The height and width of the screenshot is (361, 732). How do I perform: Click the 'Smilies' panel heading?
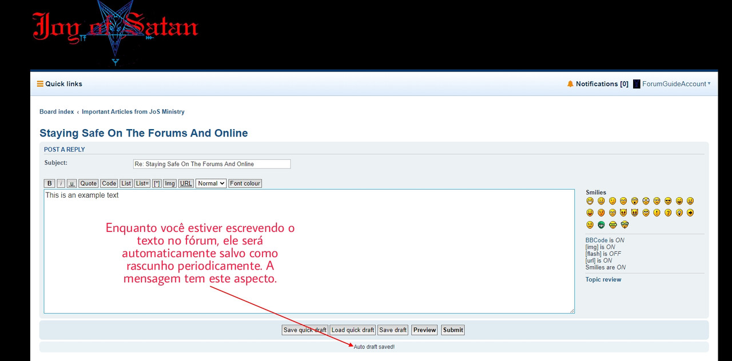pos(596,192)
